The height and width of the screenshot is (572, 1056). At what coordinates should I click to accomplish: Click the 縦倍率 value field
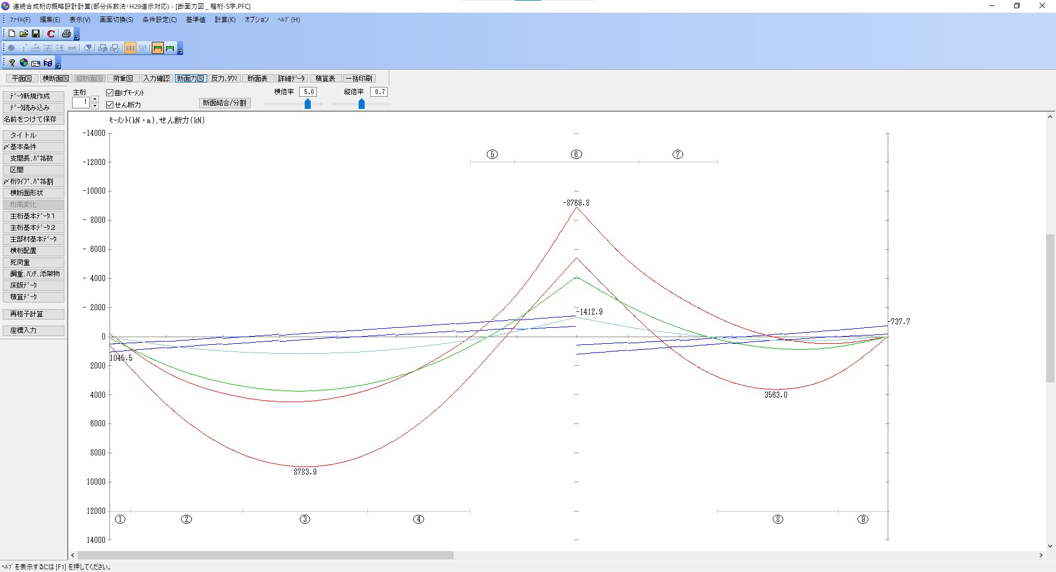(x=379, y=92)
